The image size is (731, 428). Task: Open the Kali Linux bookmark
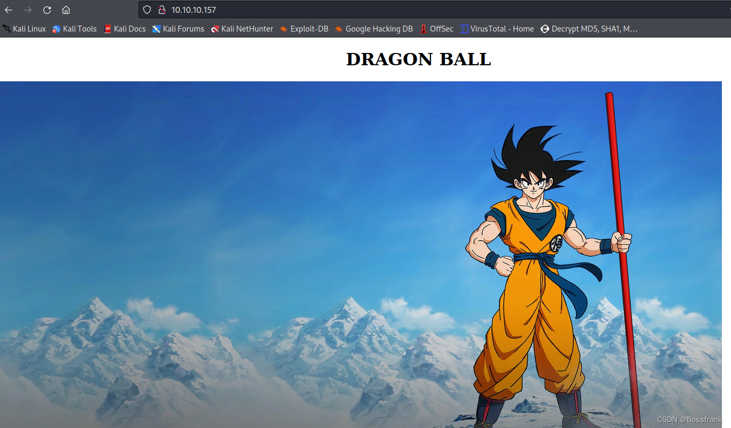[x=24, y=29]
